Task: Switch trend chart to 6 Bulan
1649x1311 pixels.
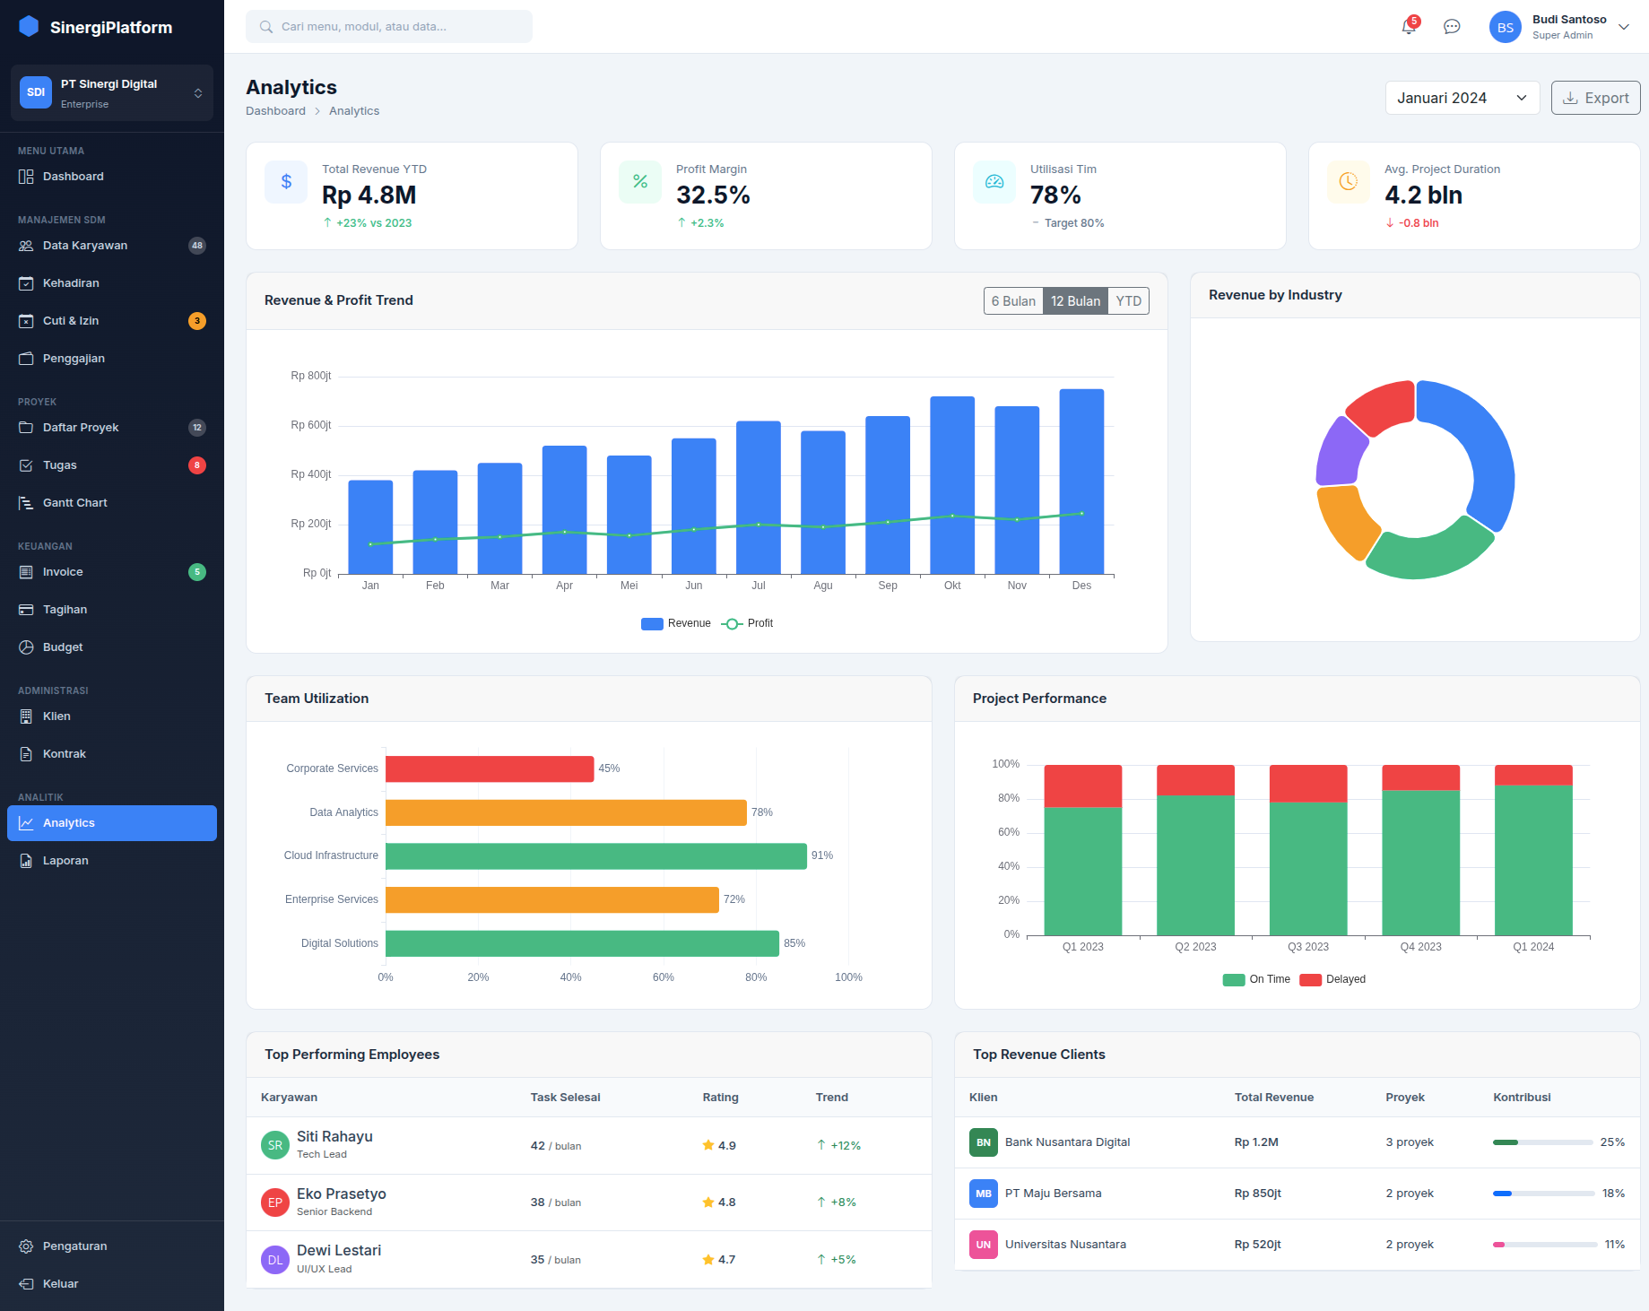Action: 1013,301
